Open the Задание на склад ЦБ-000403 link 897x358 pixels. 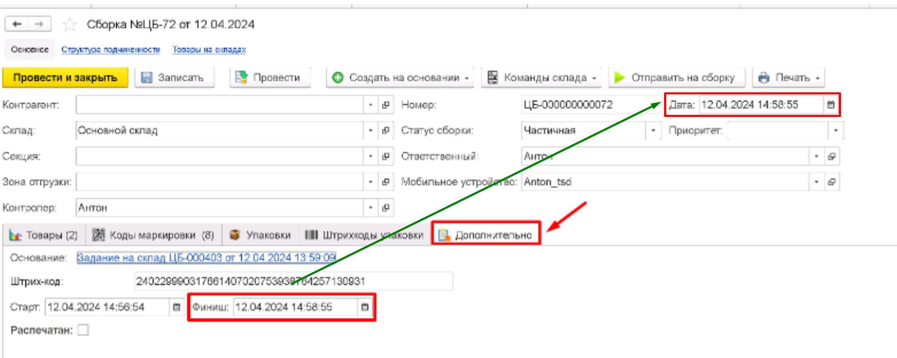pyautogui.click(x=206, y=258)
